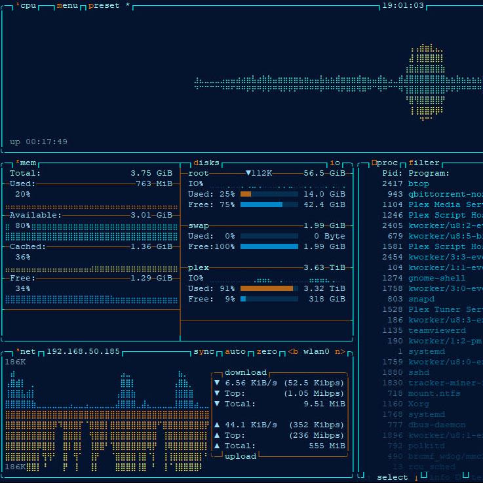483x483 pixels.
Task: Click the mem Total 3.75 GiB value
Action: point(151,173)
